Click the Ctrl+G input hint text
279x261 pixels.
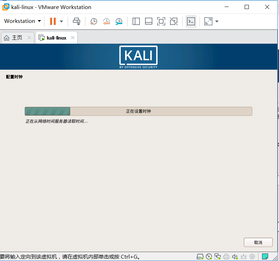coord(70,257)
